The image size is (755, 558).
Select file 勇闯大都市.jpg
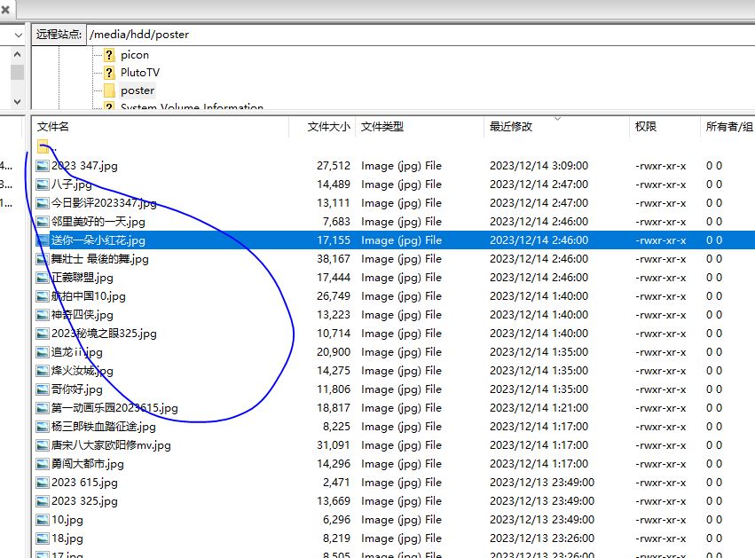click(88, 464)
